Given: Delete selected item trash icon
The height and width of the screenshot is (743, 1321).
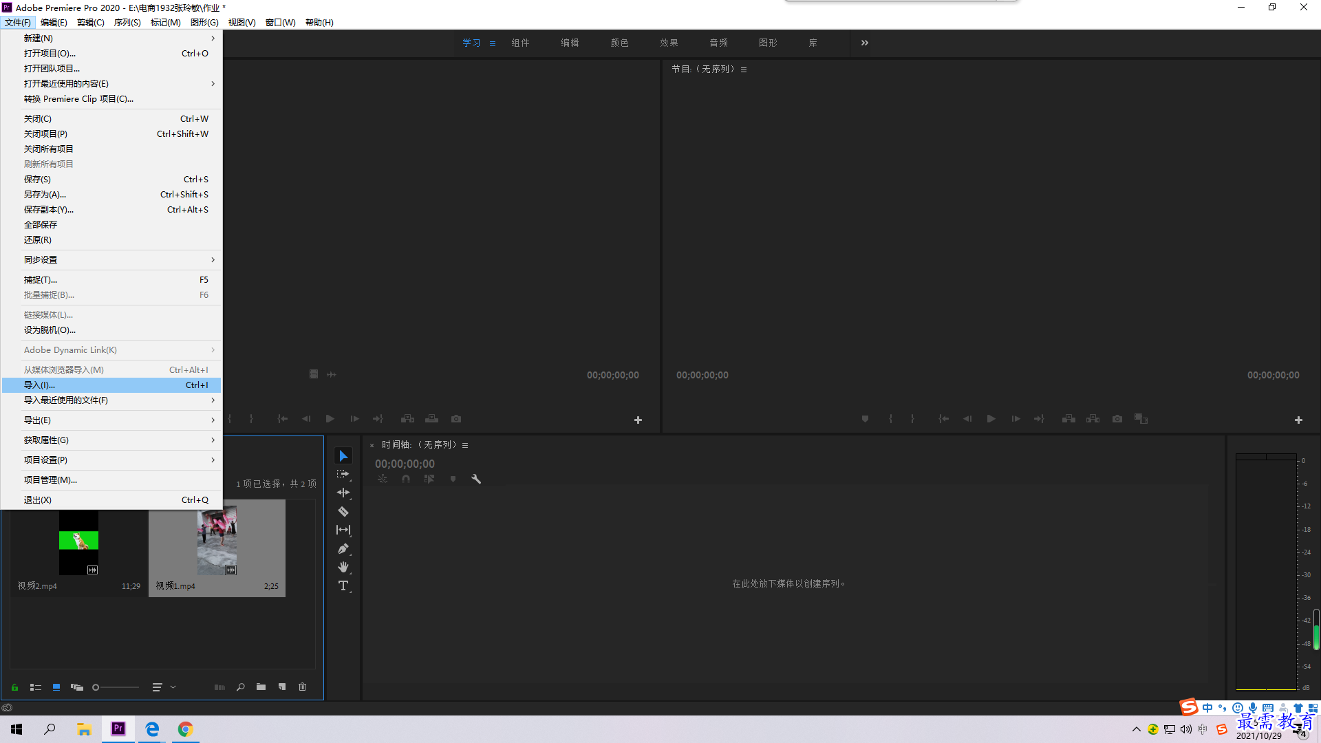Looking at the screenshot, I should click(303, 687).
